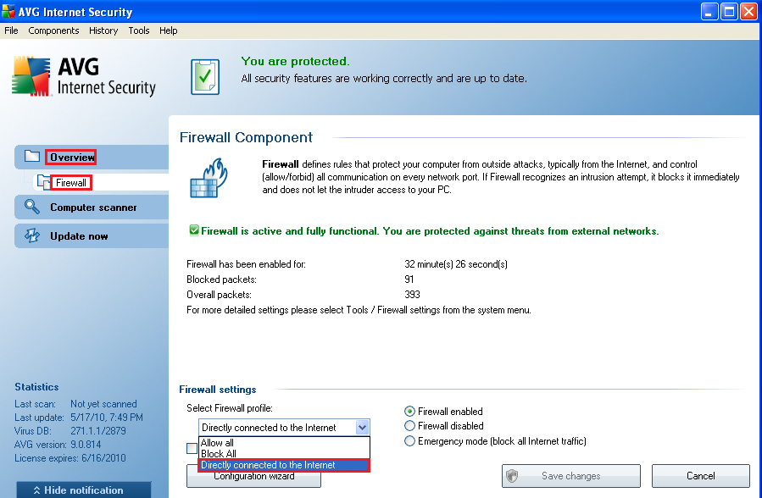
Task: Click the green check next to Firewall active
Action: click(194, 230)
